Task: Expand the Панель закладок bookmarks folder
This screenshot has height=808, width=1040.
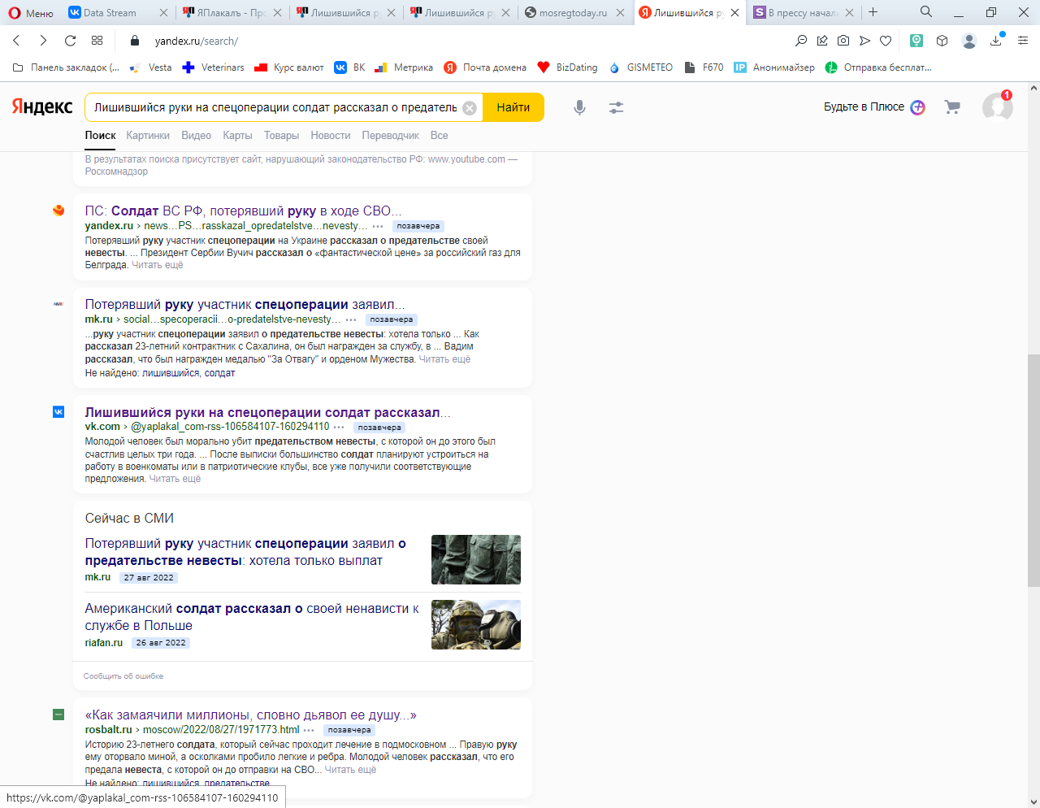Action: click(66, 67)
